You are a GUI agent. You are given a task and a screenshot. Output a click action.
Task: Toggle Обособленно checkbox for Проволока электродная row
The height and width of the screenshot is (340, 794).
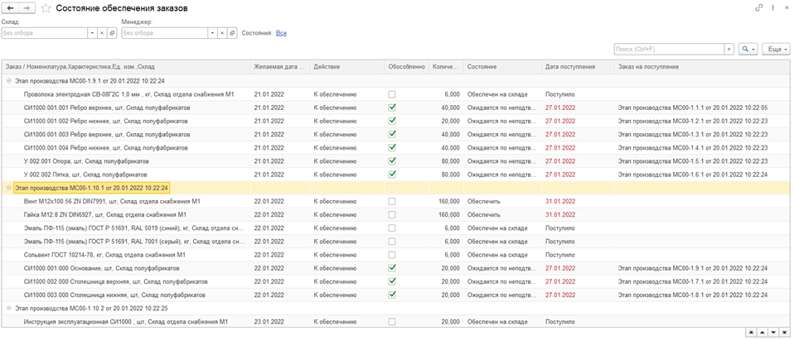(x=392, y=94)
